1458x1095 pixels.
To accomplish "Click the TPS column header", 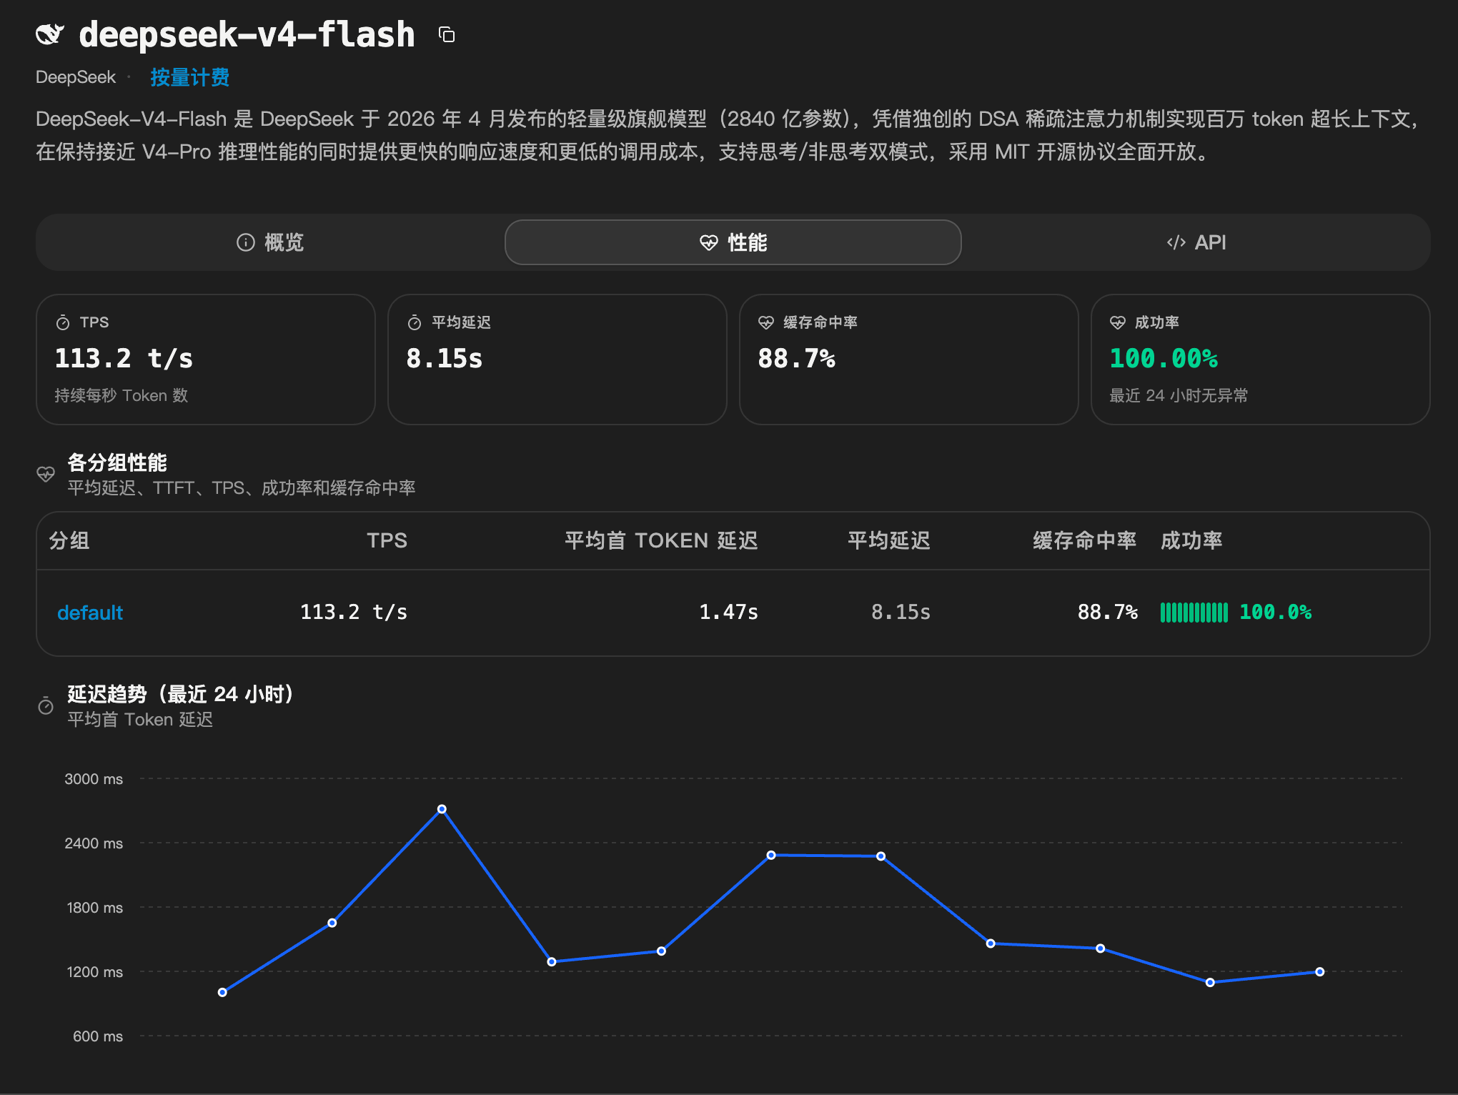I will click(387, 540).
